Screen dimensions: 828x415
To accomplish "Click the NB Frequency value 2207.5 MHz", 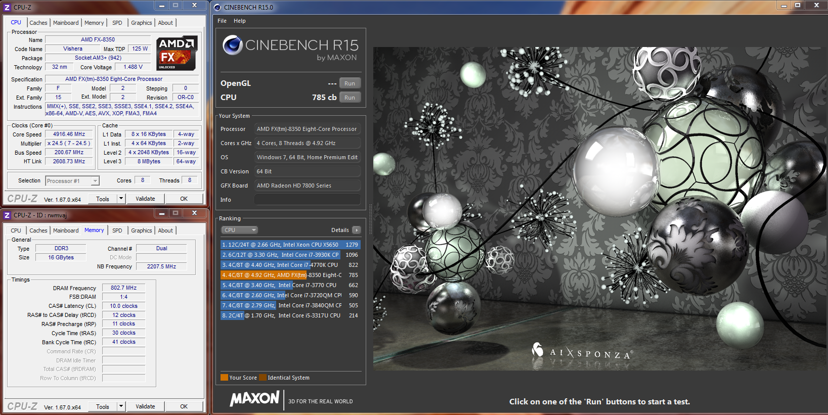I will 161,266.
